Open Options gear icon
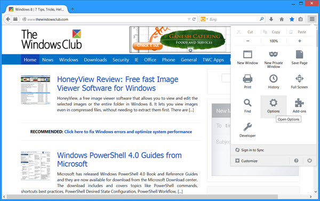320x201 pixels. [x=273, y=103]
